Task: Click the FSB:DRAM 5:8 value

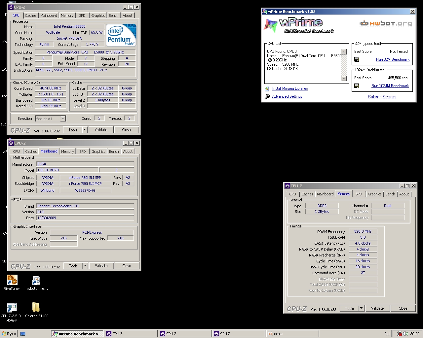Action: (x=363, y=237)
